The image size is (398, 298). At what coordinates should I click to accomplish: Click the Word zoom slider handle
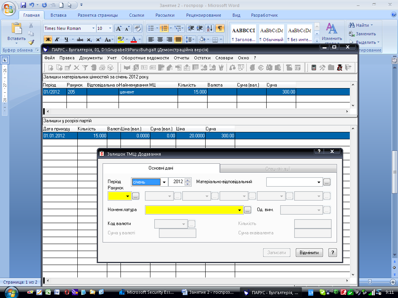point(370,282)
